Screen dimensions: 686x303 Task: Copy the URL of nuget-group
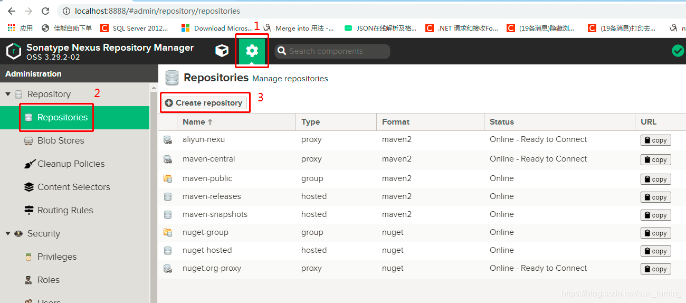(x=656, y=233)
